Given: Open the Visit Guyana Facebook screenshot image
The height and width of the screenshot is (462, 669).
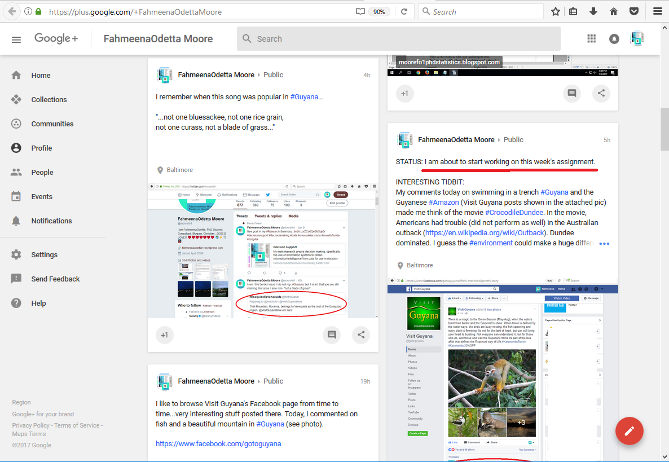Looking at the screenshot, I should pos(503,368).
